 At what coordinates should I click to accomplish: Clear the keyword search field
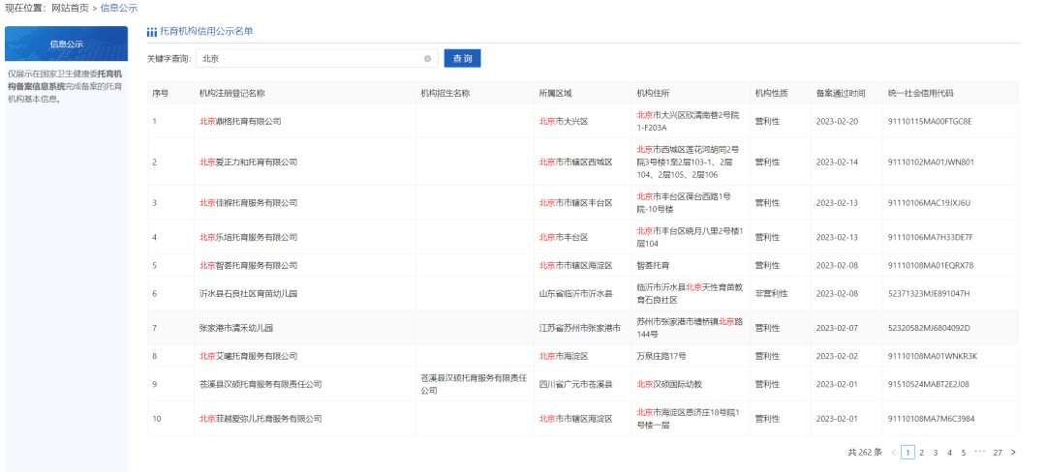point(427,59)
